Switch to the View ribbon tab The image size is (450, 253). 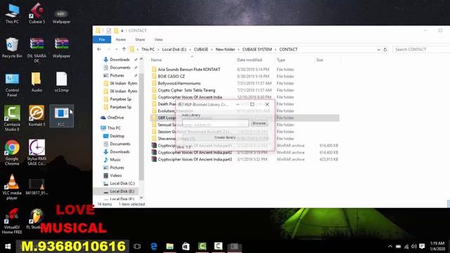158,39
